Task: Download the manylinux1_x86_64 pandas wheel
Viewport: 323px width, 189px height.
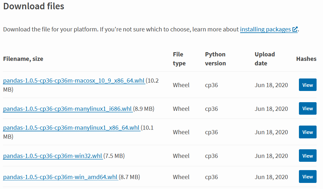Action: point(71,128)
